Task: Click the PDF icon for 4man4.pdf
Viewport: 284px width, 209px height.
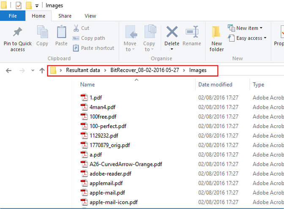Action: tap(84, 107)
